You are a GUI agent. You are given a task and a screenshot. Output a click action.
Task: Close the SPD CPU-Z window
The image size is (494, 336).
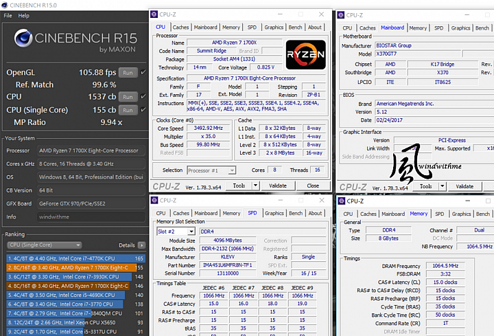[321, 200]
